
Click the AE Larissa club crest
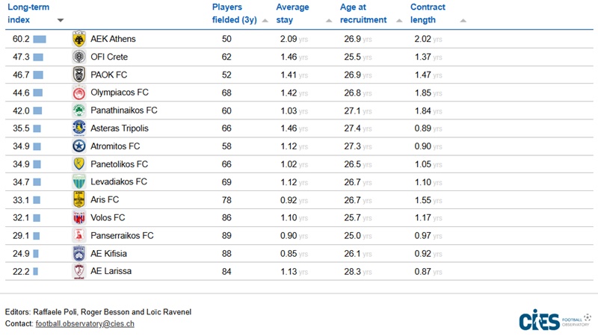[x=78, y=271]
